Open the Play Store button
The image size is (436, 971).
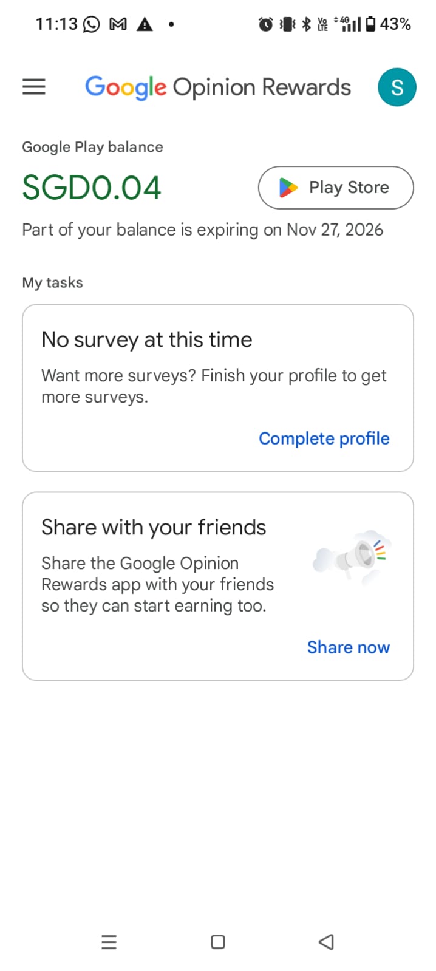tap(336, 188)
